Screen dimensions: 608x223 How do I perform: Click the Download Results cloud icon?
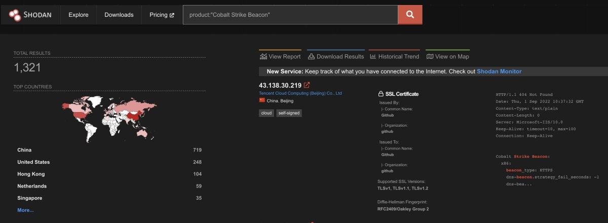311,56
